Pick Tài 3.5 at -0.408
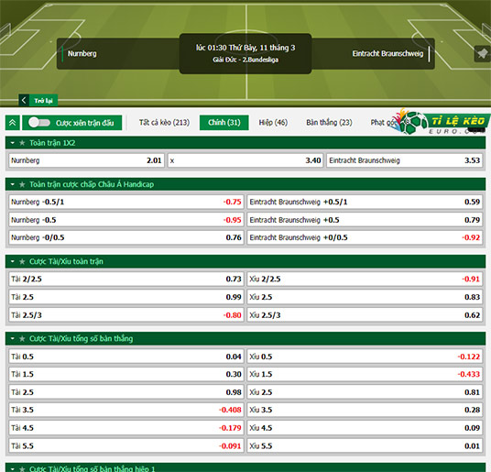 click(x=126, y=410)
